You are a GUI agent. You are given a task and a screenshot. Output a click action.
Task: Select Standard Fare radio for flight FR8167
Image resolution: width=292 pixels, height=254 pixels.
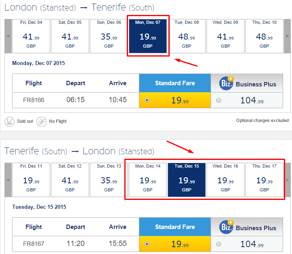point(147,244)
